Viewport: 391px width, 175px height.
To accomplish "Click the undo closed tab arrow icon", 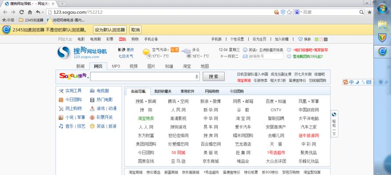I will pos(38,12).
